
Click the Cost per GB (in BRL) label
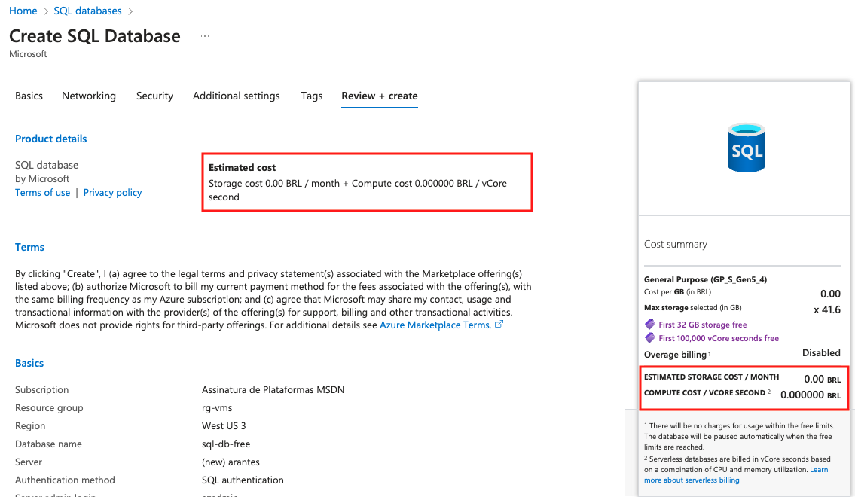tap(678, 292)
